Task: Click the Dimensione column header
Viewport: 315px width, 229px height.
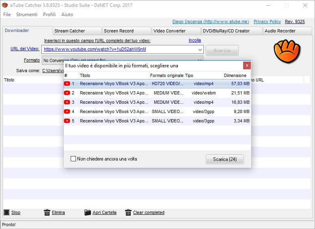Action: pyautogui.click(x=237, y=75)
